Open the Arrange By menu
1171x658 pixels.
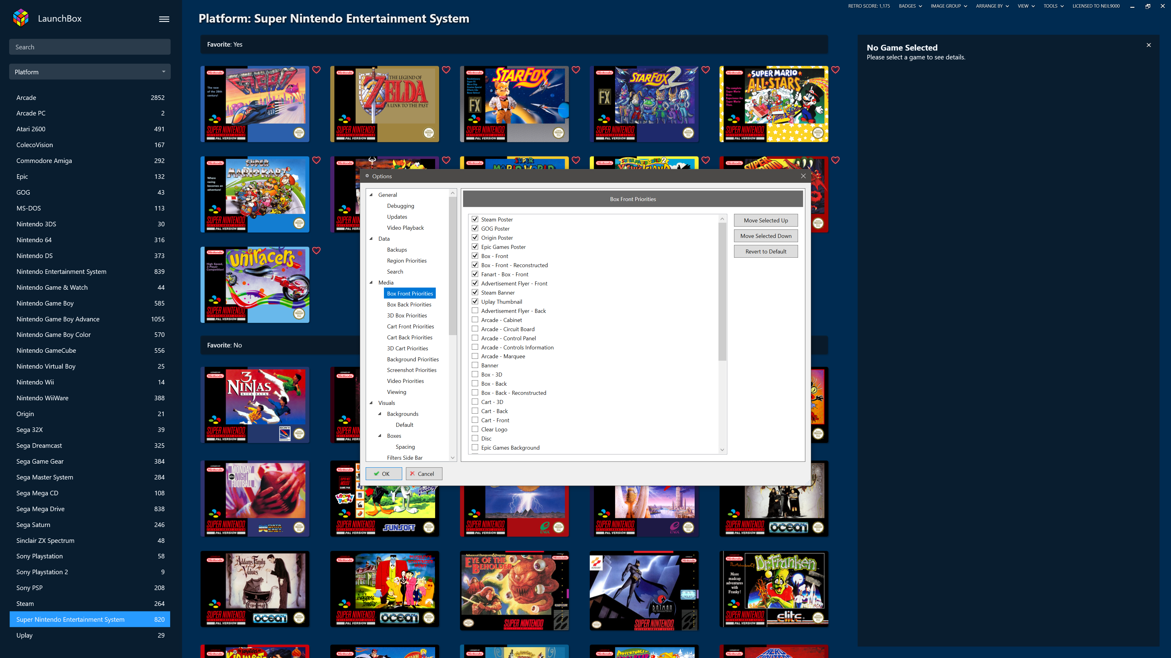(992, 6)
